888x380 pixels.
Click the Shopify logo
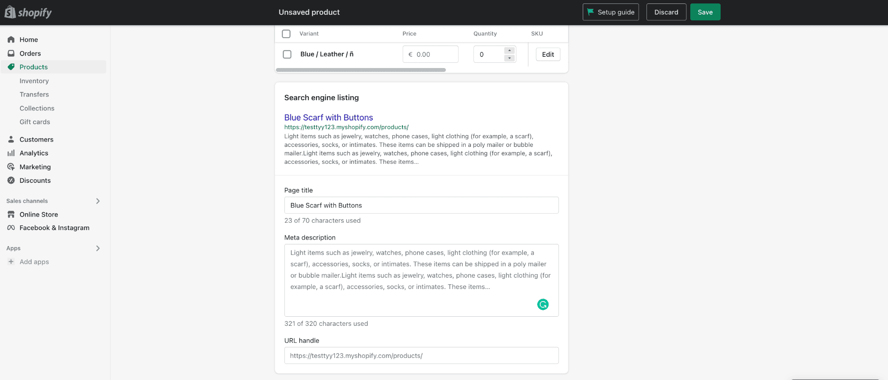click(28, 13)
